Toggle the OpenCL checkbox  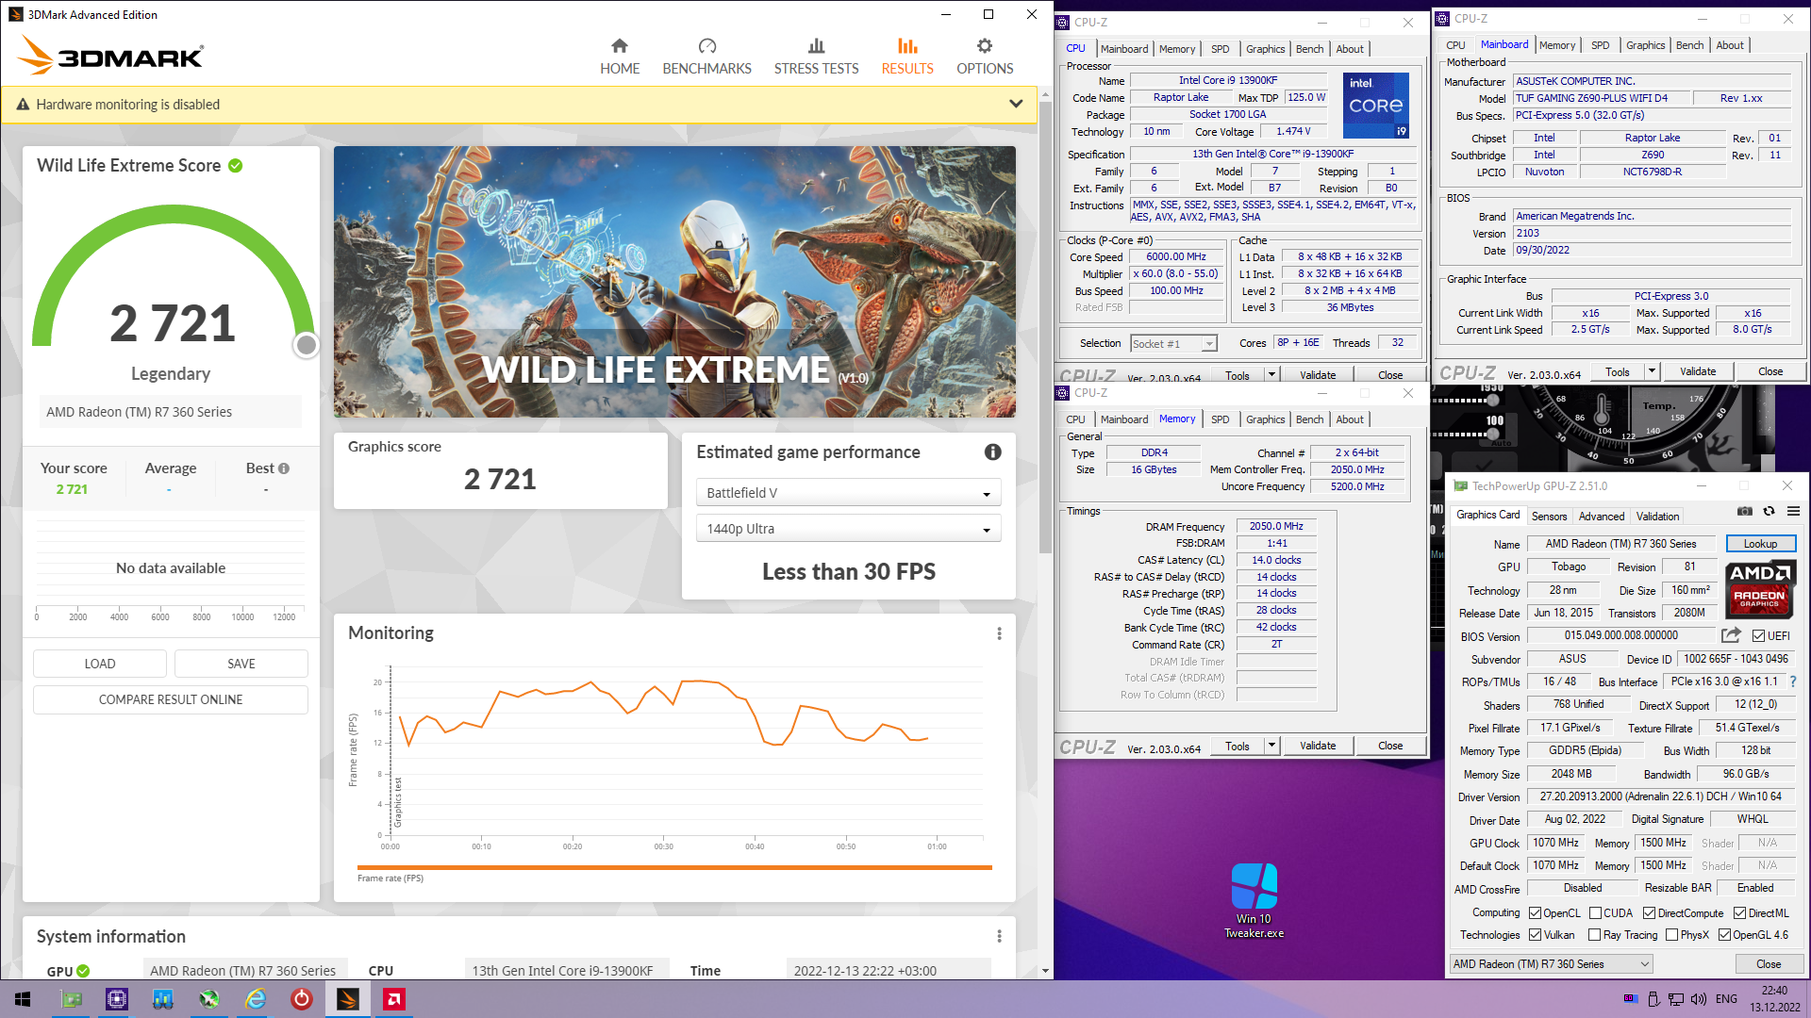(x=1535, y=913)
